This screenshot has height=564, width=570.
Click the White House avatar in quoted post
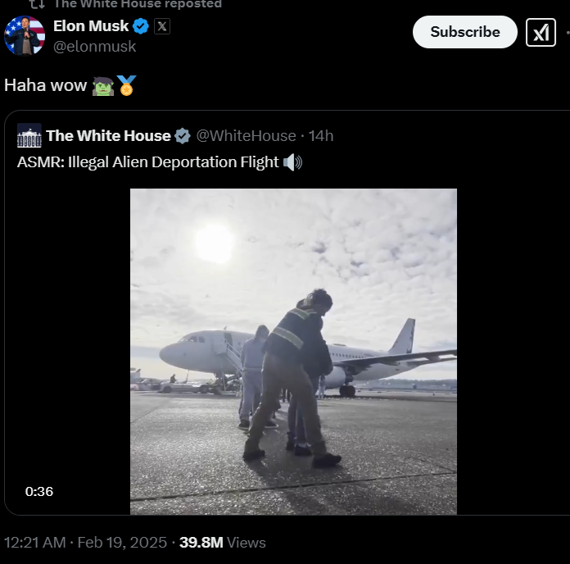pos(29,136)
